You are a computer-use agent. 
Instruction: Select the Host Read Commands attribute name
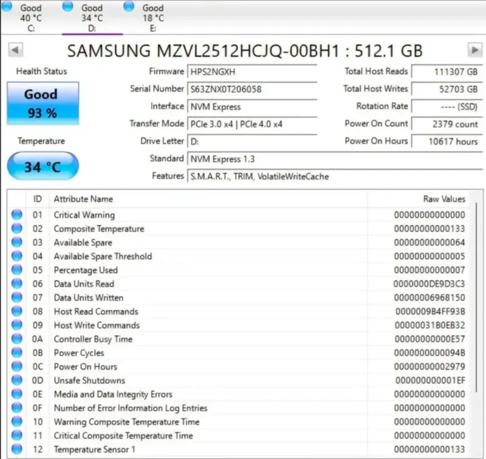96,311
